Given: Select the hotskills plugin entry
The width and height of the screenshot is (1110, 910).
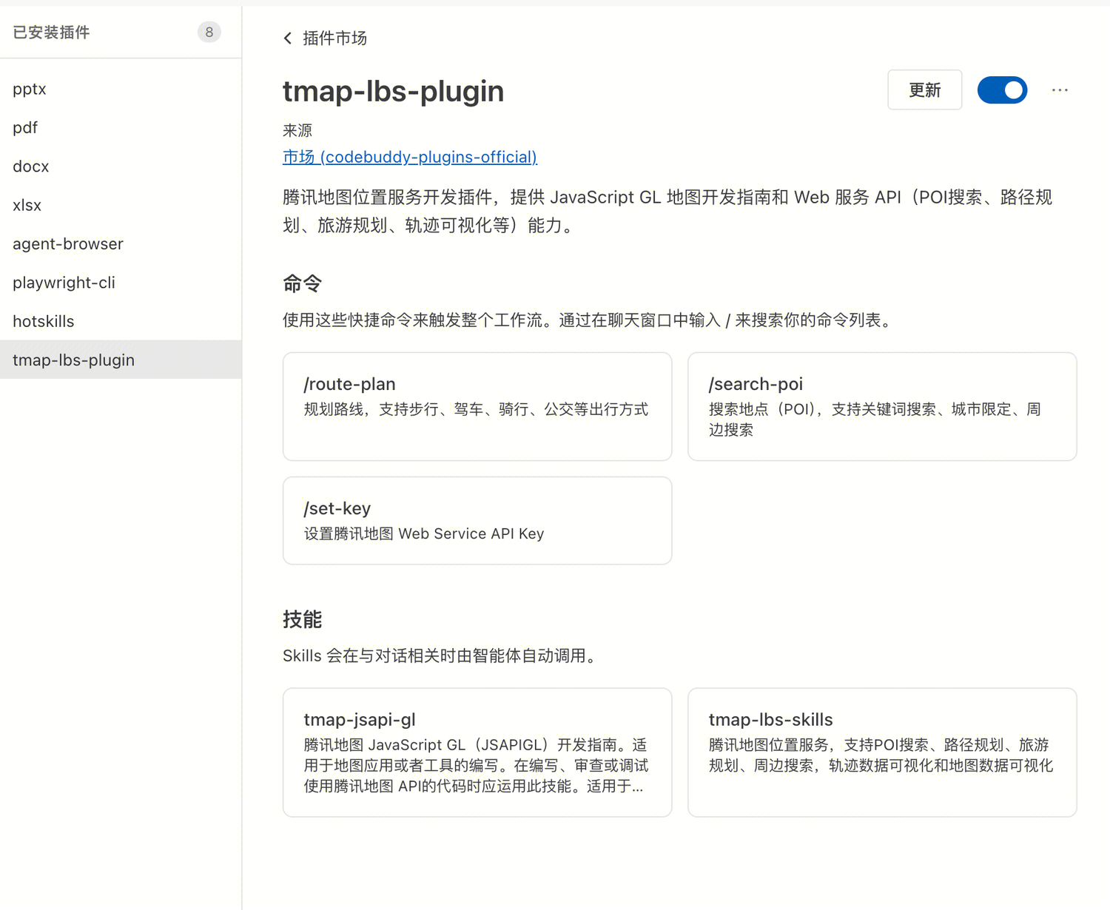Looking at the screenshot, I should (44, 321).
